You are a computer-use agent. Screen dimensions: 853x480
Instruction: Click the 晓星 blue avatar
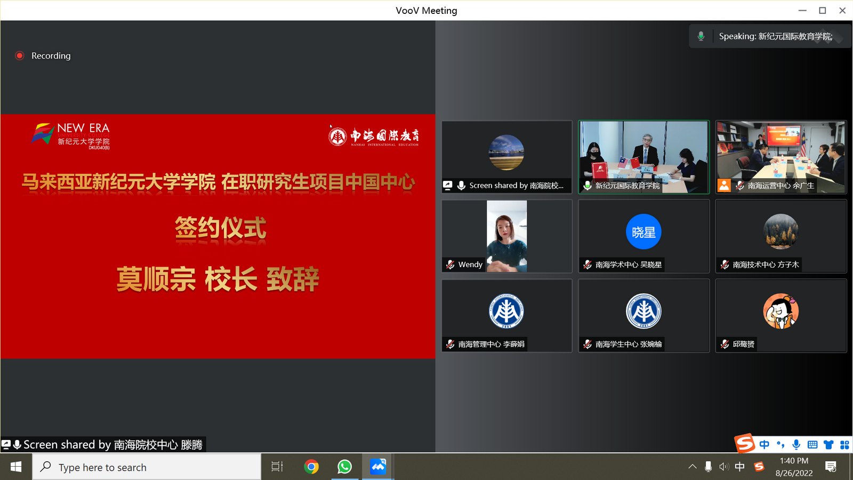pos(643,232)
